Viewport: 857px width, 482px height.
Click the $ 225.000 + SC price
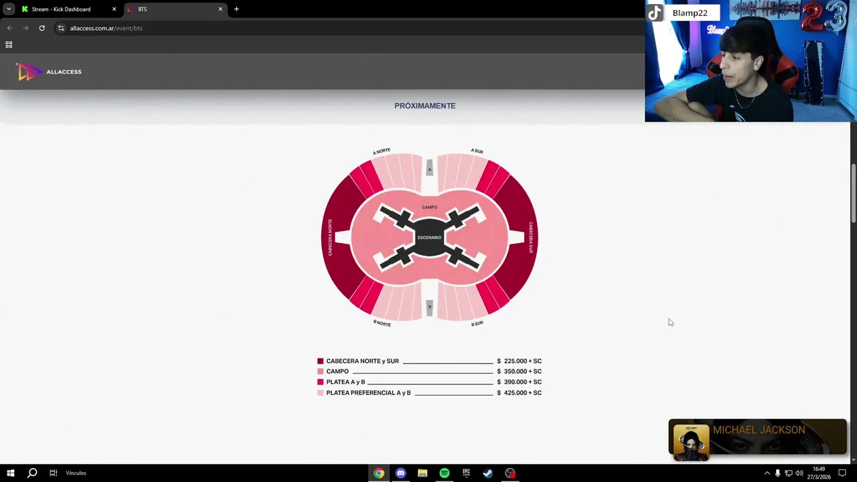[x=520, y=361]
